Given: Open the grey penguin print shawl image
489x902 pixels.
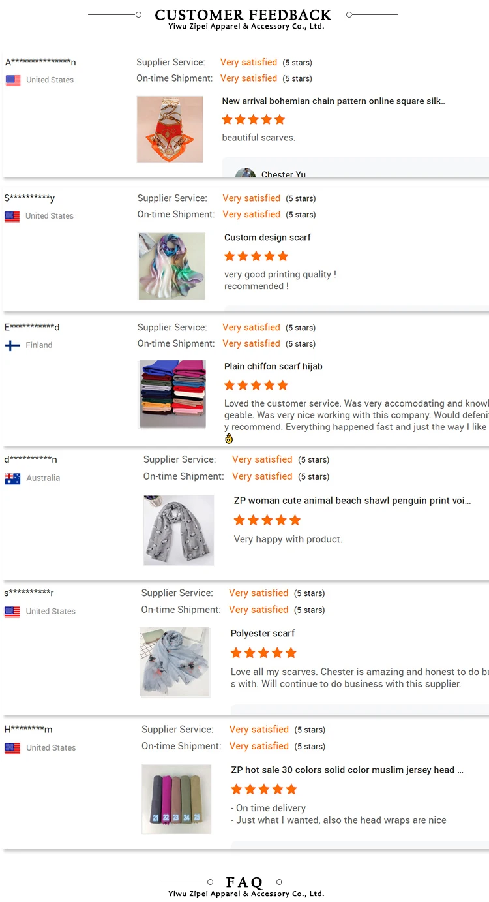Looking at the screenshot, I should [179, 529].
